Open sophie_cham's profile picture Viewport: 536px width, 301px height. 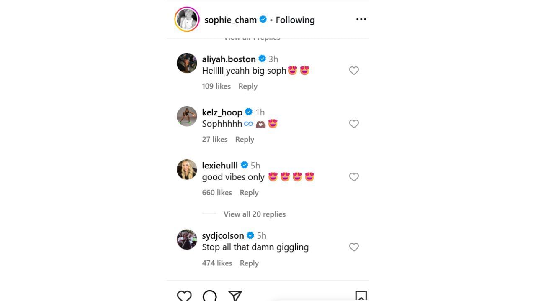point(187,19)
